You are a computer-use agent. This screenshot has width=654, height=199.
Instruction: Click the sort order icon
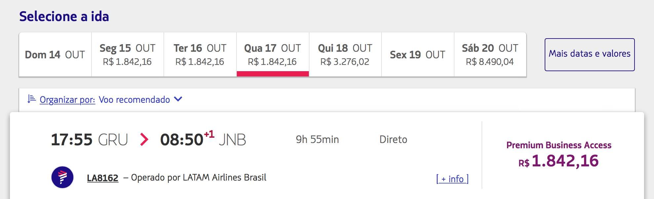(x=31, y=99)
